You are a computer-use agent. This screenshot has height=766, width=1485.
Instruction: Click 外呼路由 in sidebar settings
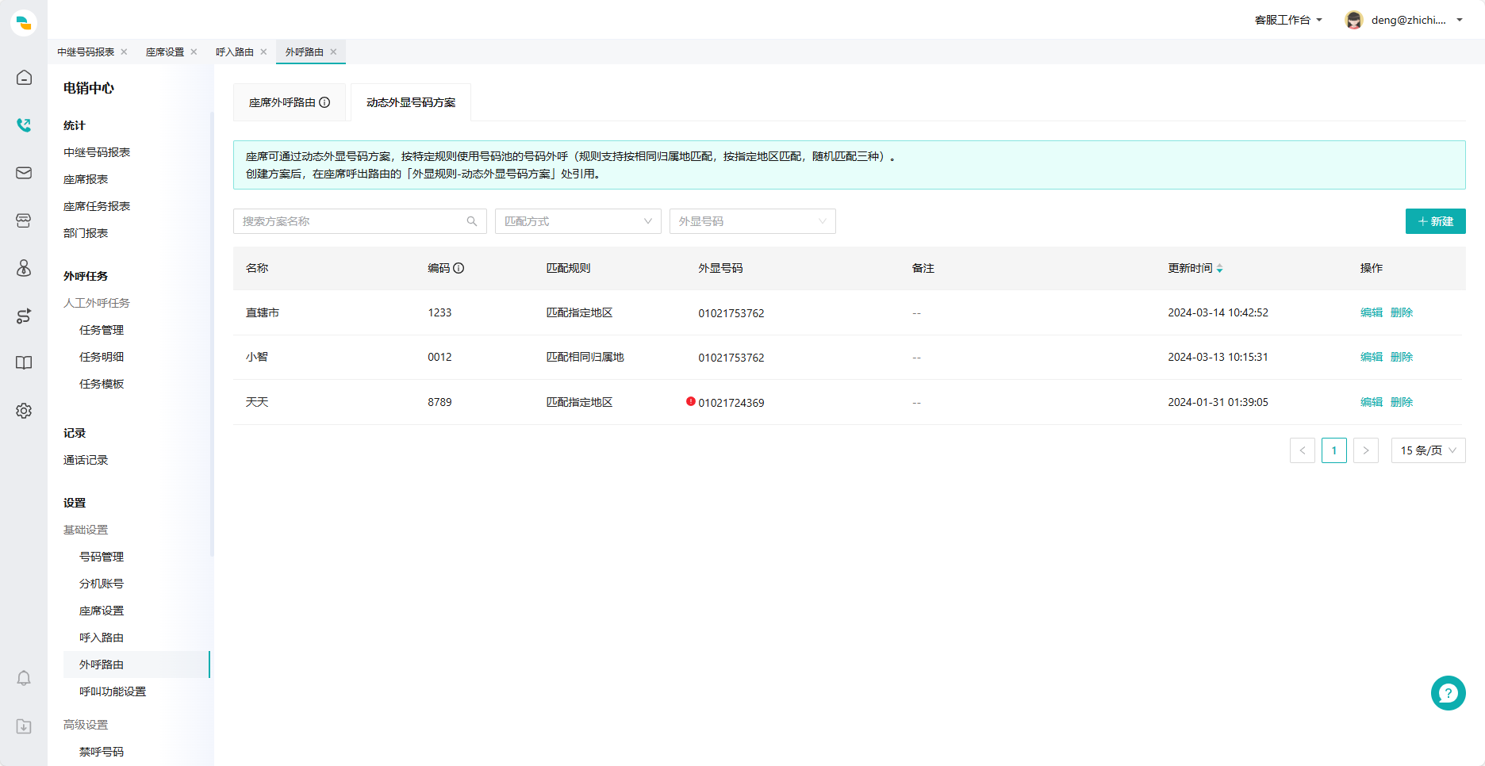coord(136,665)
